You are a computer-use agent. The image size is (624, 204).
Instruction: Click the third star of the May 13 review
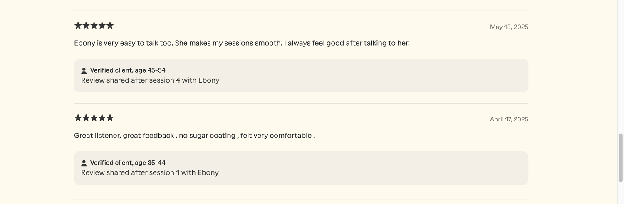click(94, 26)
